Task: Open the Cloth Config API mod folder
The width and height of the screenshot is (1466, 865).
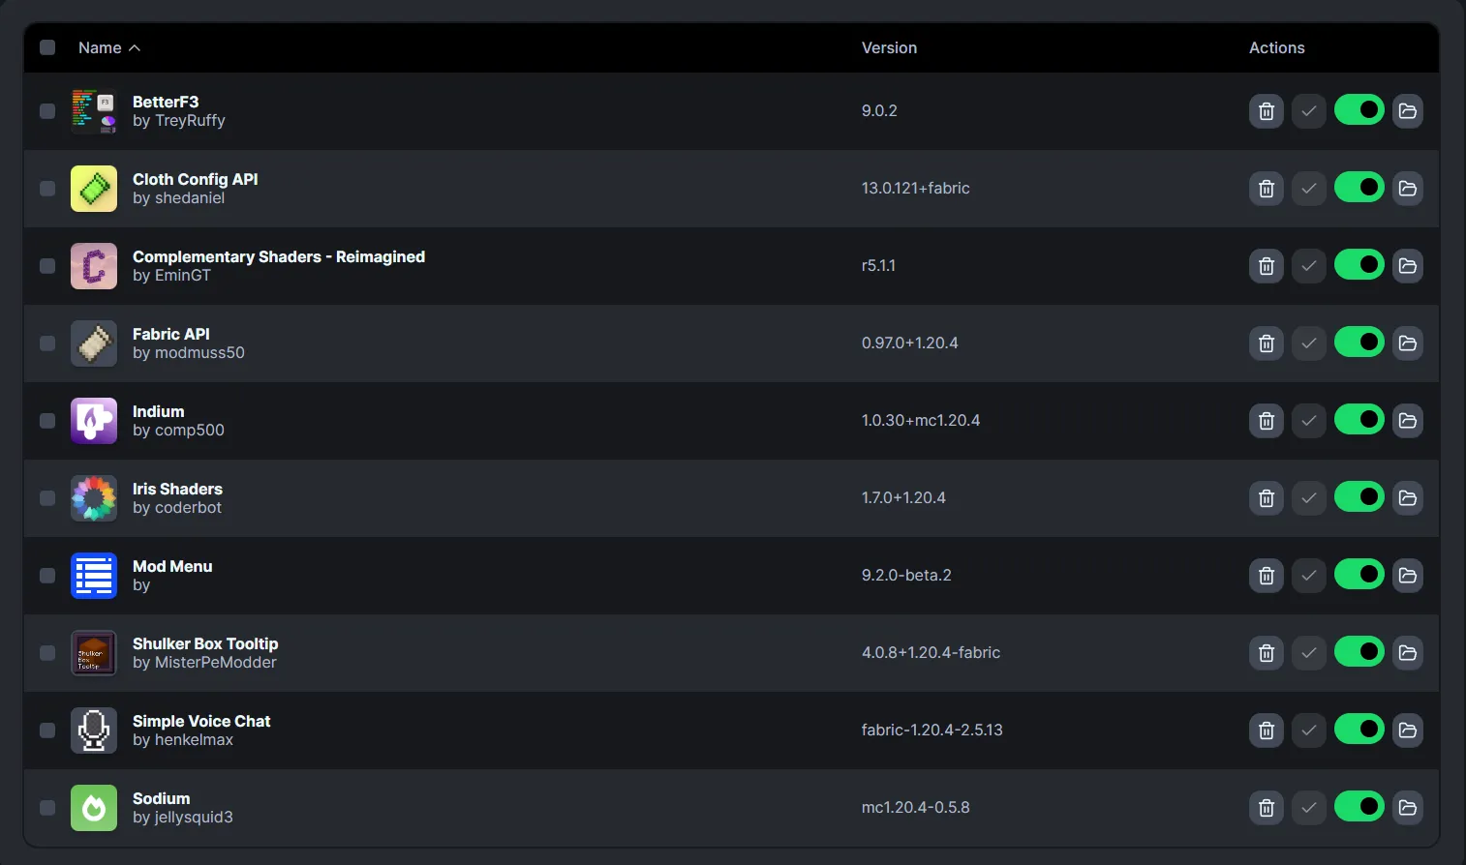Action: click(x=1407, y=189)
